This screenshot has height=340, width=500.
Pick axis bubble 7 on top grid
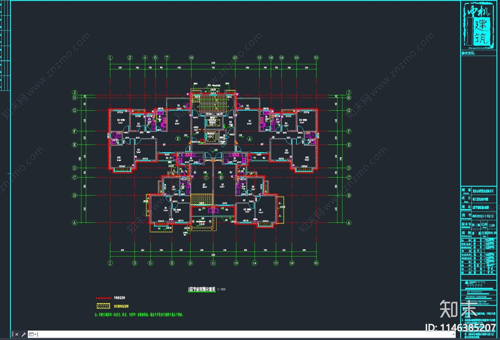[167, 57]
